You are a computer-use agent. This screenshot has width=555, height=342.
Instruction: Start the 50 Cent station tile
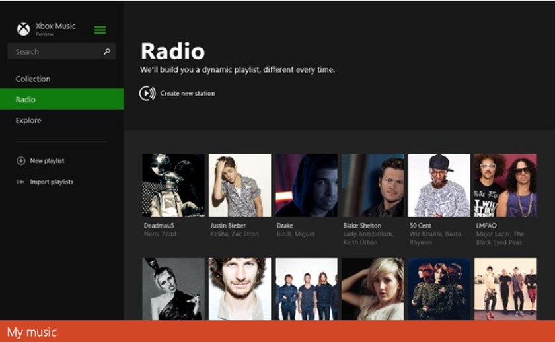439,186
